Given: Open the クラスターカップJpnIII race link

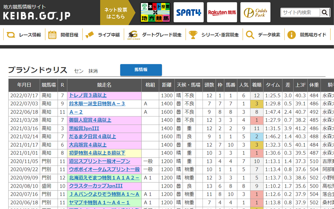Looking at the screenshot, I should (x=96, y=186).
